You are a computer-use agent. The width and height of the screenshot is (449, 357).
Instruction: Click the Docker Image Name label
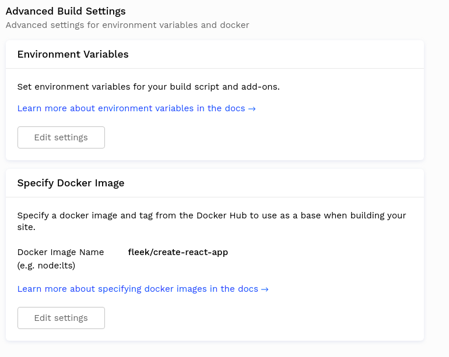tap(61, 252)
